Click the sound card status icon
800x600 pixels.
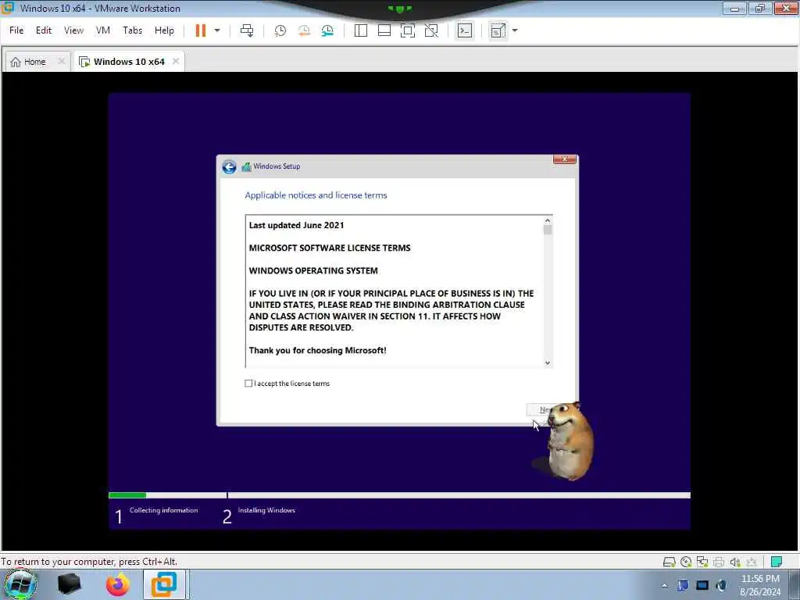pos(735,562)
